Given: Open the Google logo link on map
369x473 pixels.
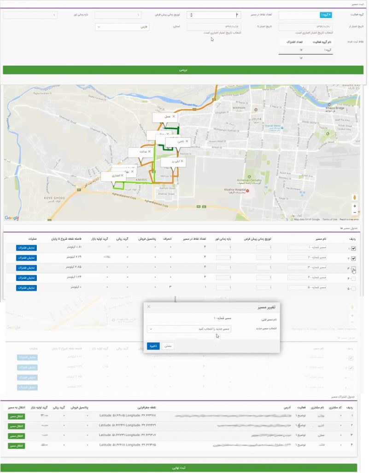Looking at the screenshot, I should 12,218.
